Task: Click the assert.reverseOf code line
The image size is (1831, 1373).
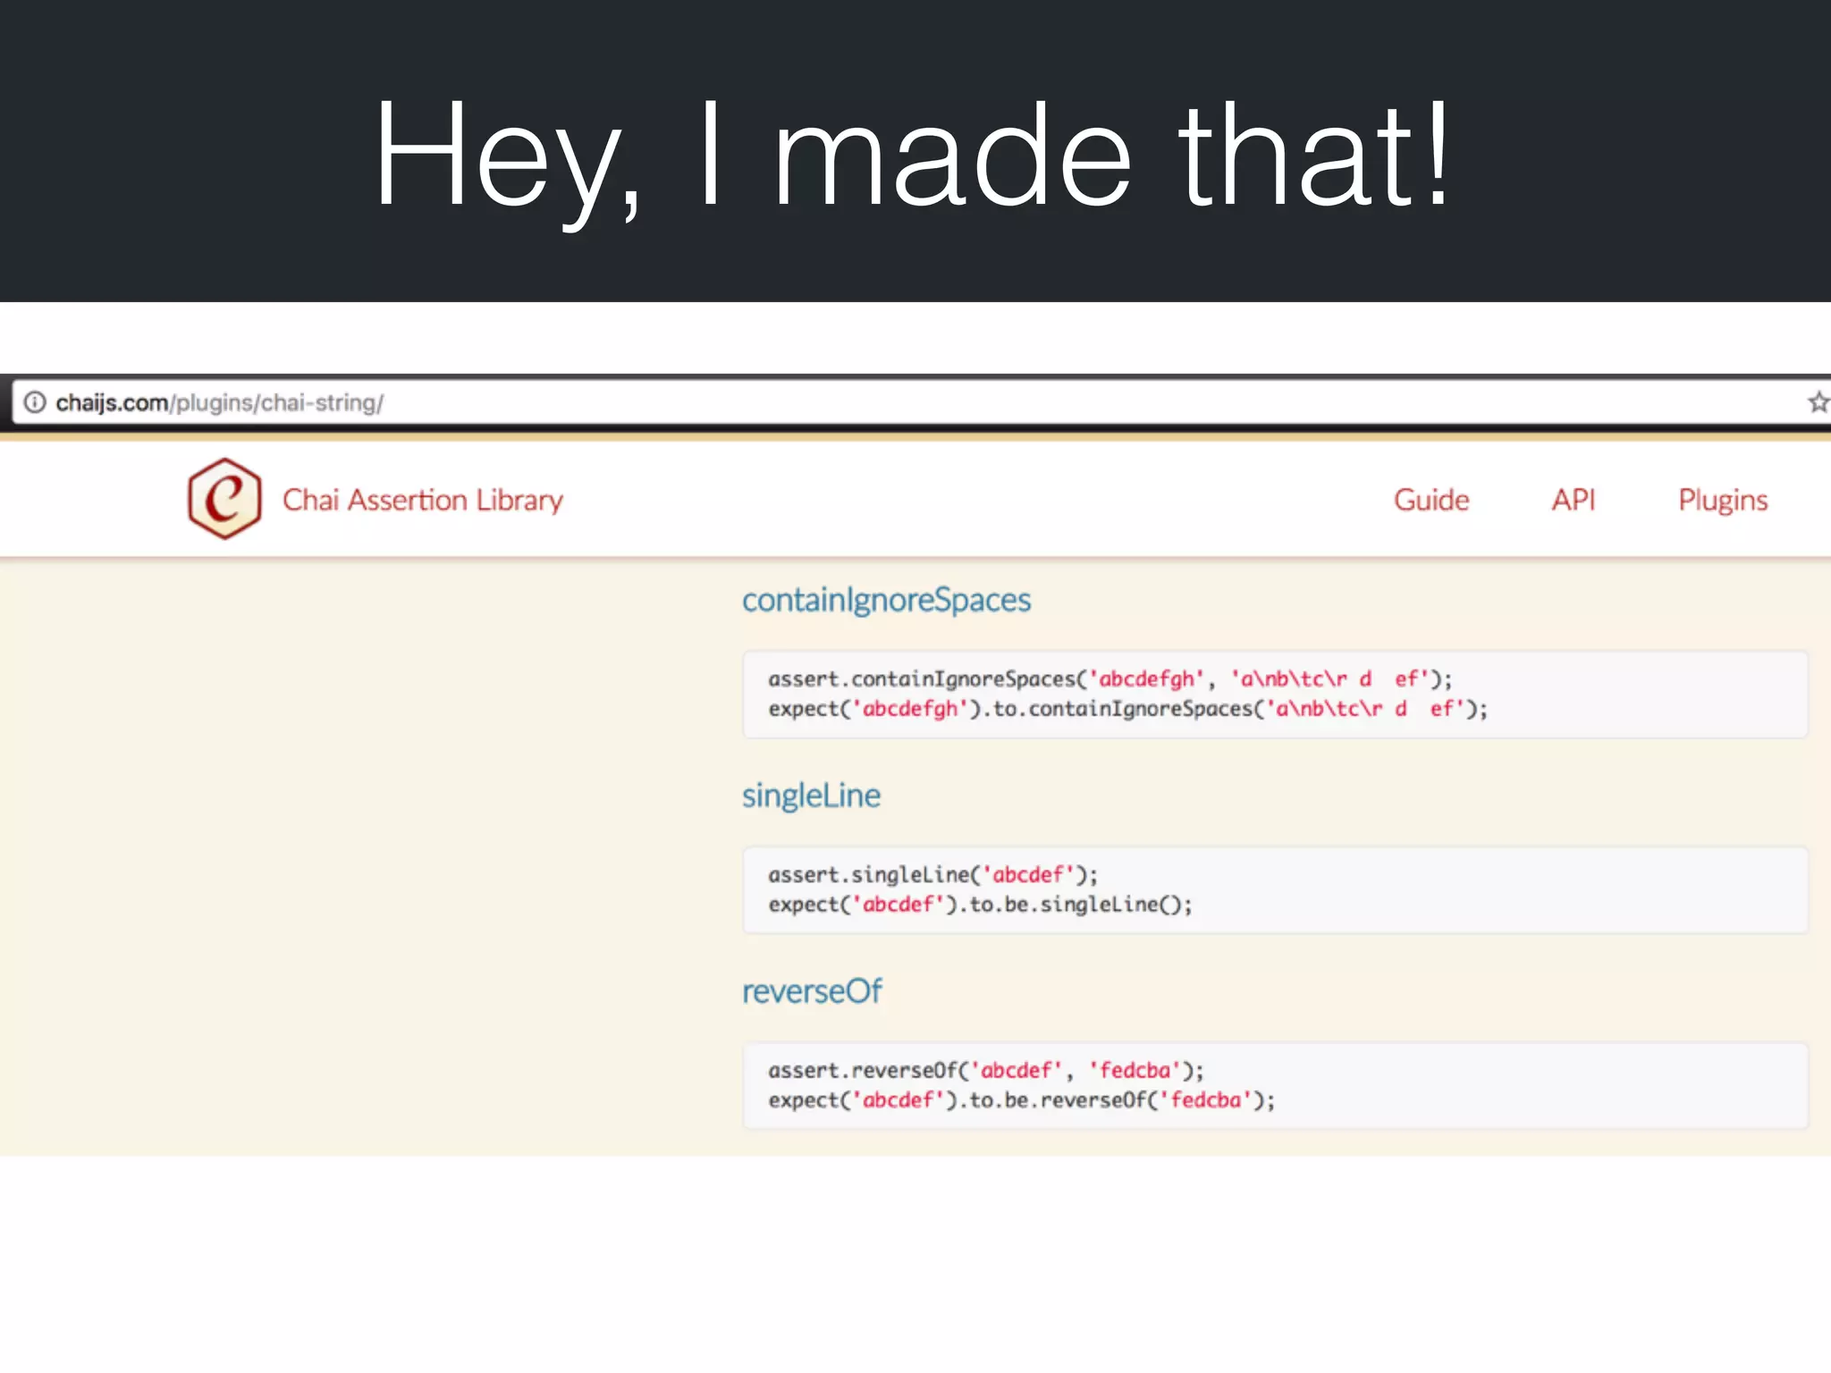Action: (986, 1071)
